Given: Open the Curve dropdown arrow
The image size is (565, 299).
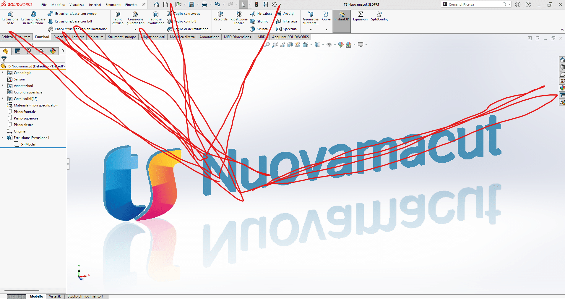Looking at the screenshot, I should click(x=326, y=30).
